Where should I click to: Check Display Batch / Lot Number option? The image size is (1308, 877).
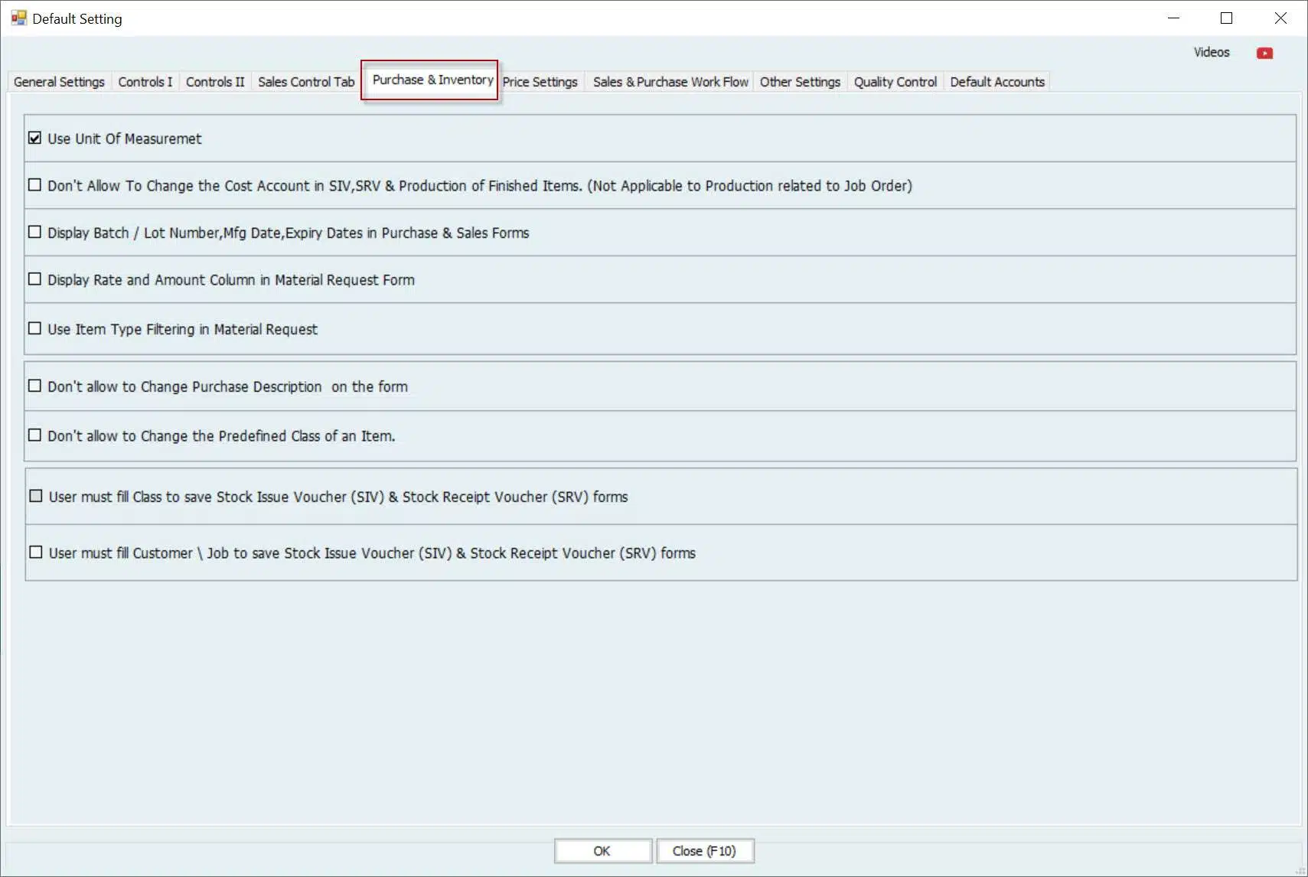[34, 232]
